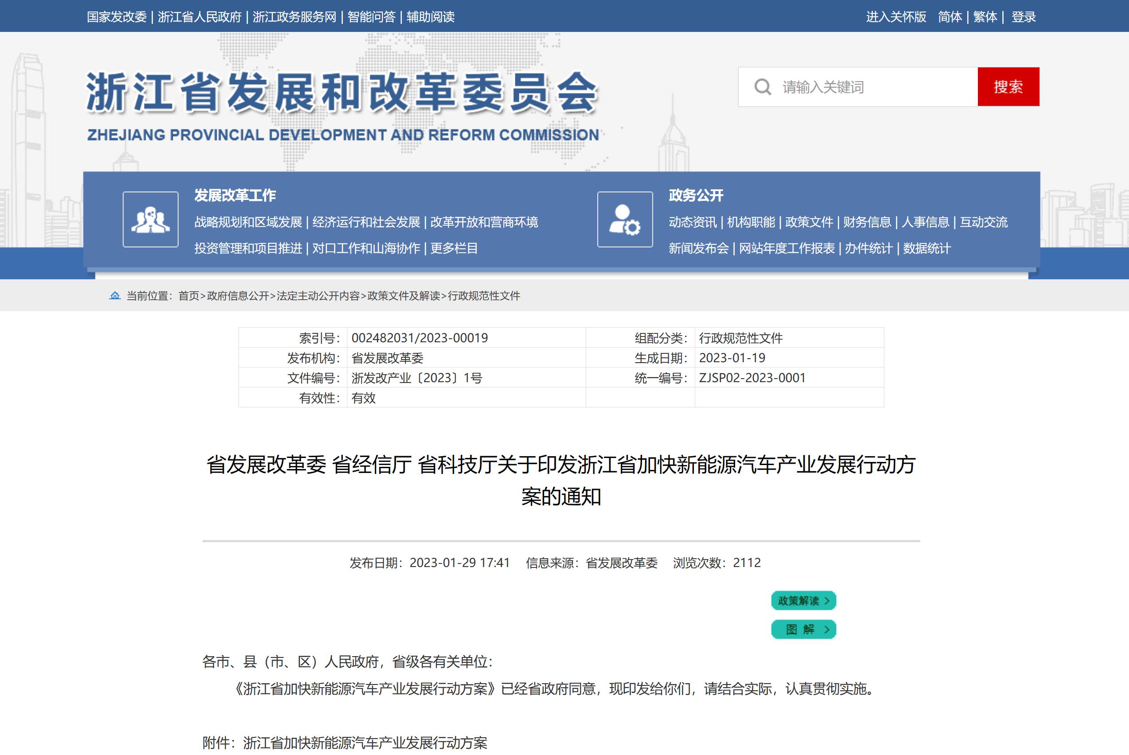Open 经济运行和社会发展 menu item
The image size is (1129, 755).
[x=366, y=222]
